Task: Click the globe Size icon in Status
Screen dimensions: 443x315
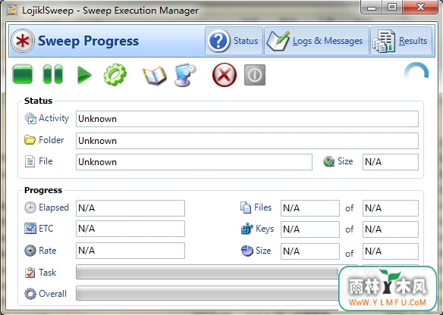Action: [x=328, y=161]
